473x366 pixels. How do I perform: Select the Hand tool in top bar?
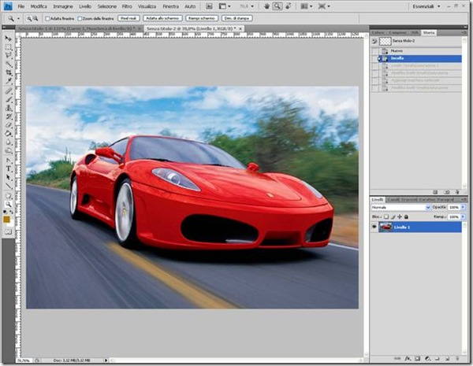coord(266,6)
